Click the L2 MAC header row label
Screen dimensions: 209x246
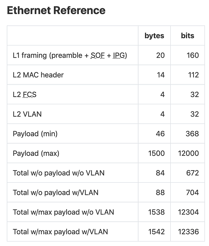pyautogui.click(x=38, y=75)
